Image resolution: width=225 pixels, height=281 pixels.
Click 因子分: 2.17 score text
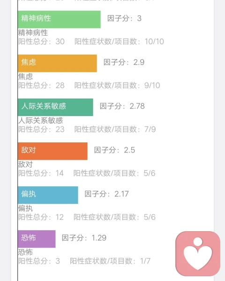106,194
